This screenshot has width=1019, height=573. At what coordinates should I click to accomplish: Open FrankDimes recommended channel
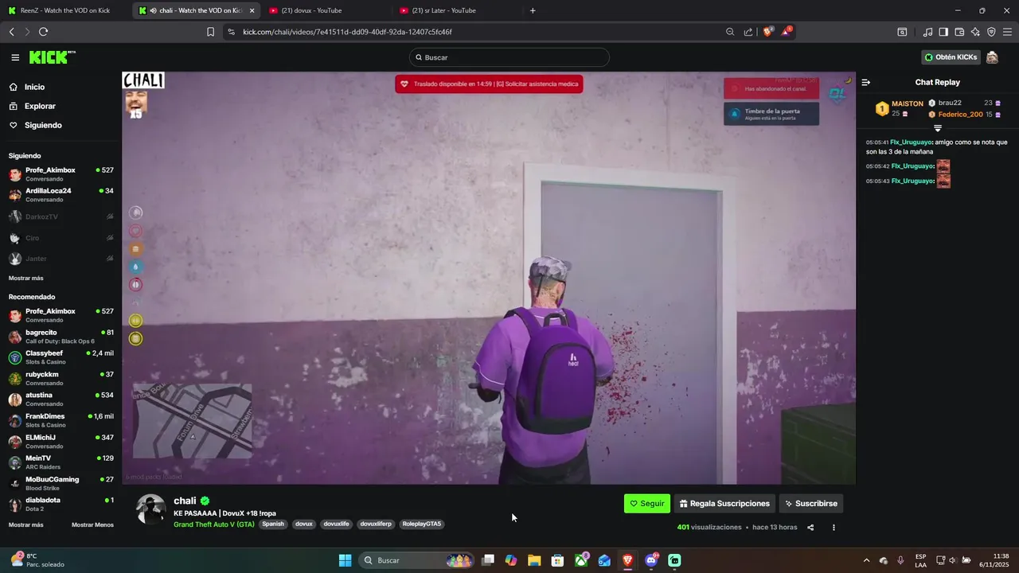pyautogui.click(x=61, y=420)
